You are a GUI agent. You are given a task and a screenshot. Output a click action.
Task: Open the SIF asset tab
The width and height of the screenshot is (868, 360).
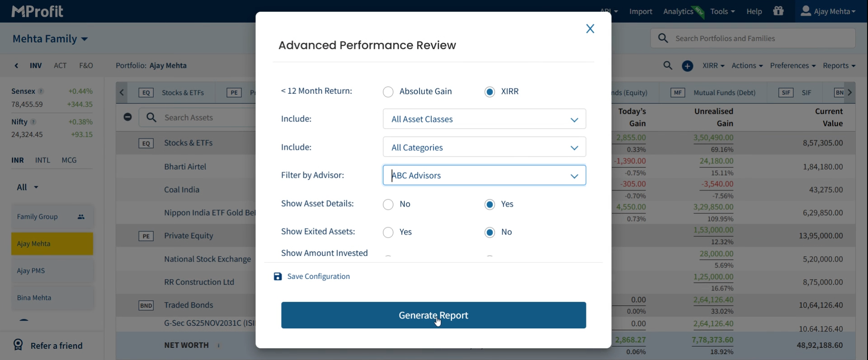point(796,93)
